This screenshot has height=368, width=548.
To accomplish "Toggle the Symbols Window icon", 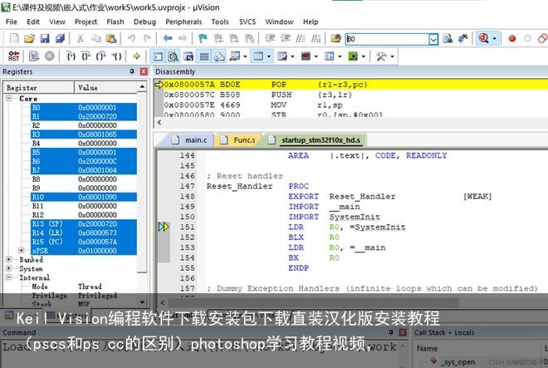I will tap(188, 56).
